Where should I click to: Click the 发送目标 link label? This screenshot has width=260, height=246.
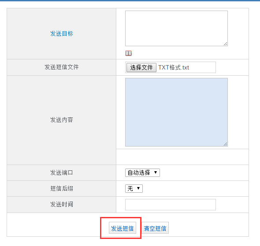pyautogui.click(x=62, y=33)
